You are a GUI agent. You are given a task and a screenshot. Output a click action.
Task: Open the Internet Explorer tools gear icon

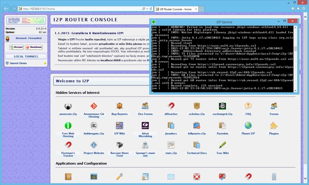[x=304, y=9]
